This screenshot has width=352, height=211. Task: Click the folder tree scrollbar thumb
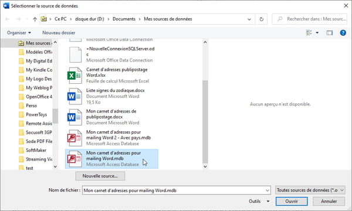pyautogui.click(x=55, y=116)
